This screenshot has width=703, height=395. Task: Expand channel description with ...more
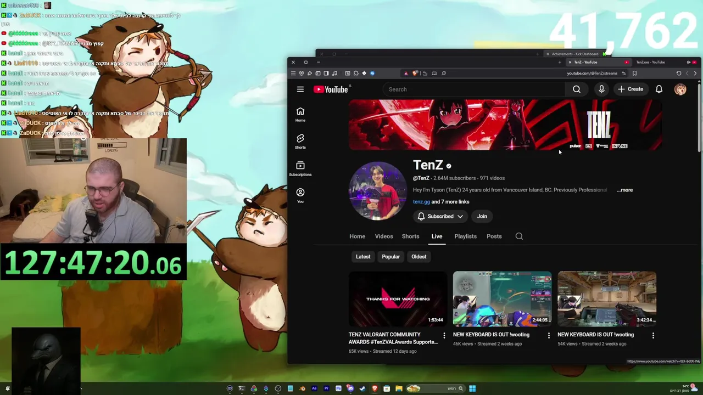point(624,190)
